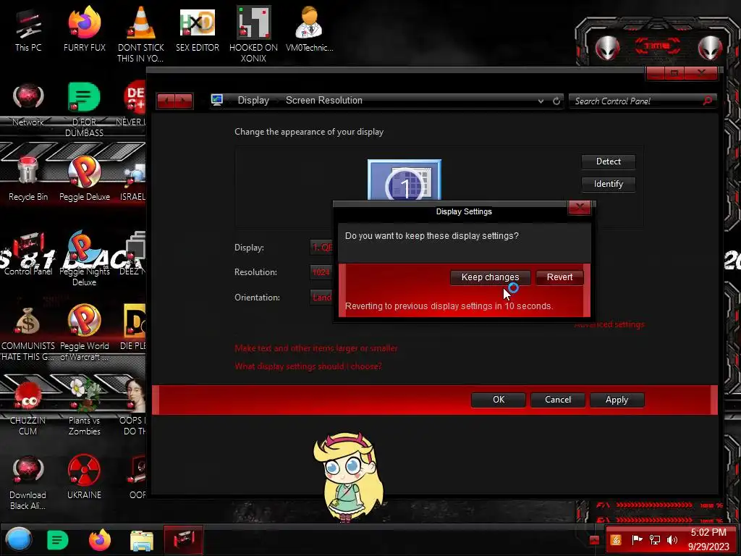Image resolution: width=741 pixels, height=556 pixels.
Task: Click Keep changes button
Action: [490, 277]
